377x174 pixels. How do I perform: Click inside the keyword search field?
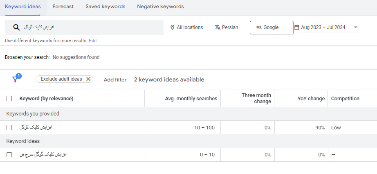[84, 27]
